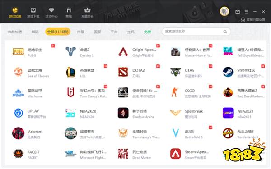Switch to the 主机 tab
Image resolution: width=271 pixels, height=169 pixels.
click(131, 32)
